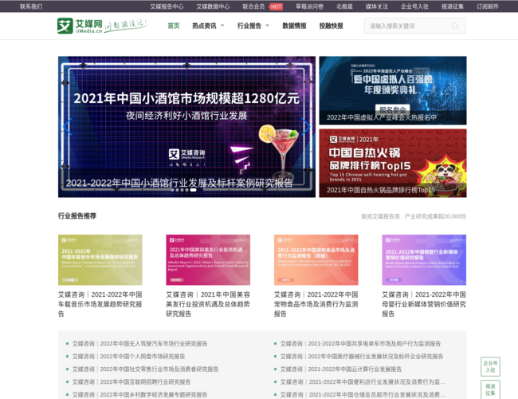
Task: Click into the keyword search input field
Action: pyautogui.click(x=406, y=26)
